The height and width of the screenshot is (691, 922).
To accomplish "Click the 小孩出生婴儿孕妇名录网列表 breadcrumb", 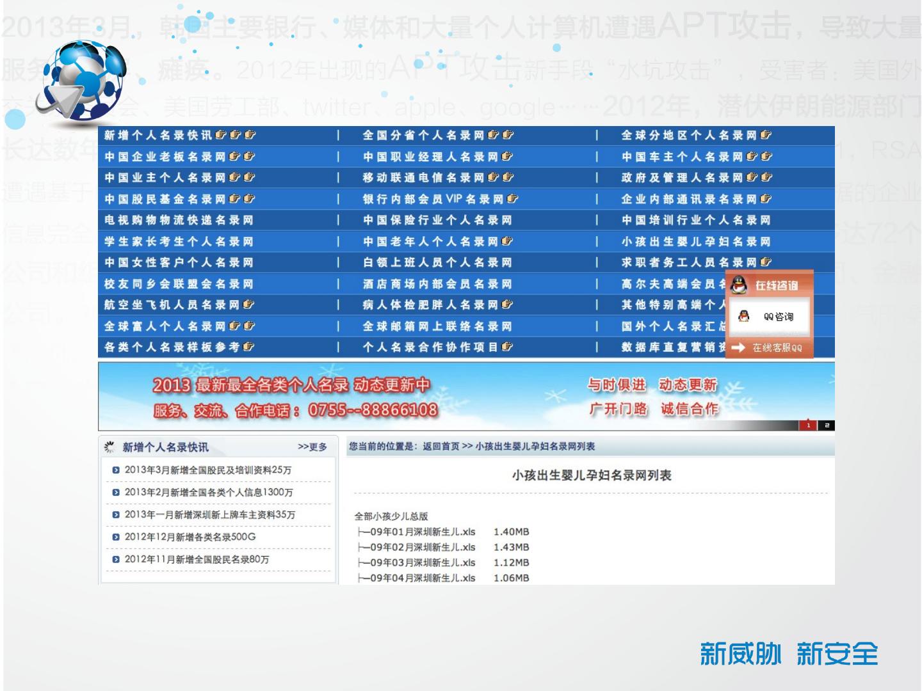I will point(535,446).
